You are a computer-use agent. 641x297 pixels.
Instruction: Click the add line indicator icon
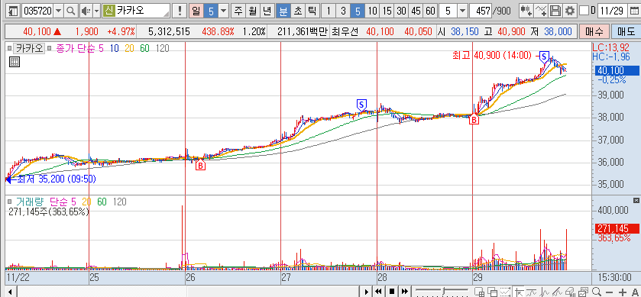(541, 11)
